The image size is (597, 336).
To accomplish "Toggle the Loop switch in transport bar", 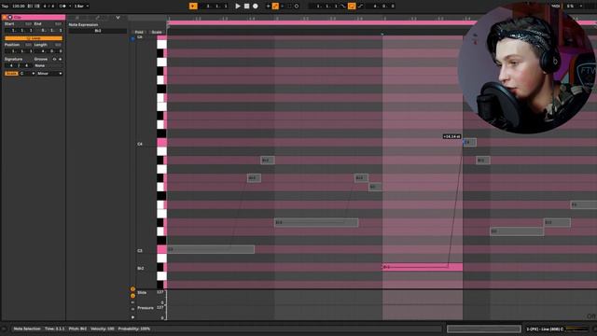I will (x=352, y=7).
